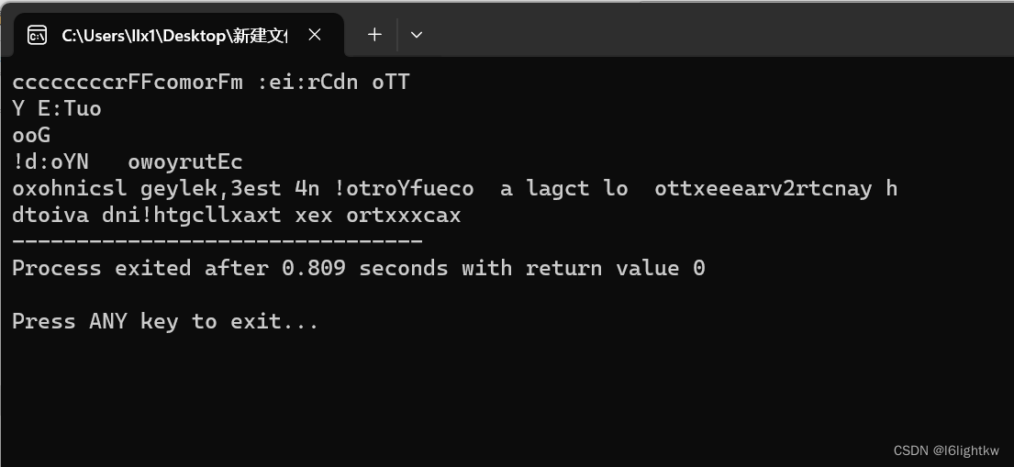Viewport: 1014px width, 467px height.
Task: Click the '0.809' seconds value
Action: [314, 268]
